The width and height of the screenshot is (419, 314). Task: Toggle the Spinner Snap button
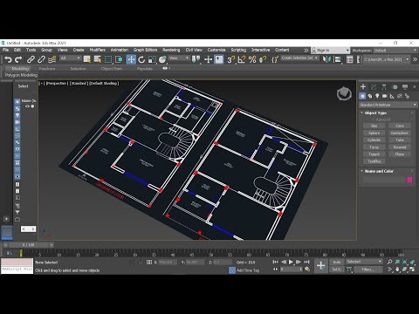(263, 59)
